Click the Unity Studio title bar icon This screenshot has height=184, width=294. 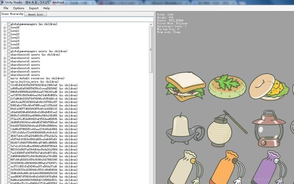click(x=2, y=3)
